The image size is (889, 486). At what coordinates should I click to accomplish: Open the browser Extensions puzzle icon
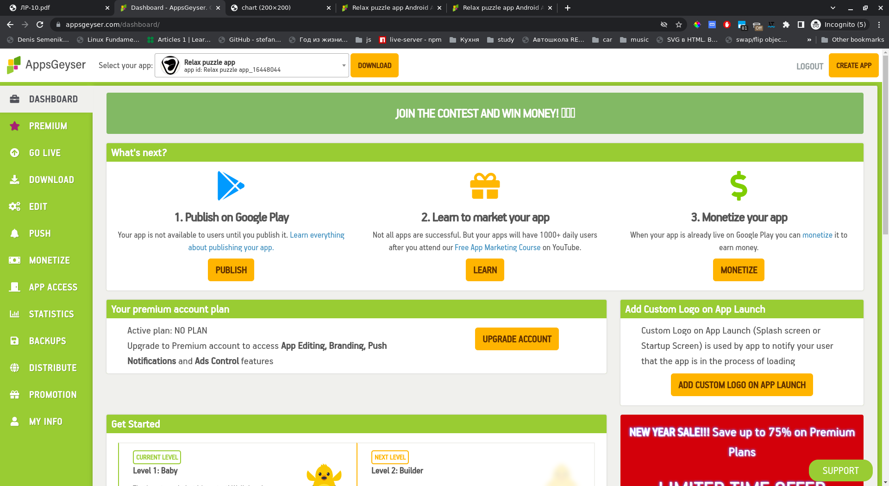click(786, 25)
